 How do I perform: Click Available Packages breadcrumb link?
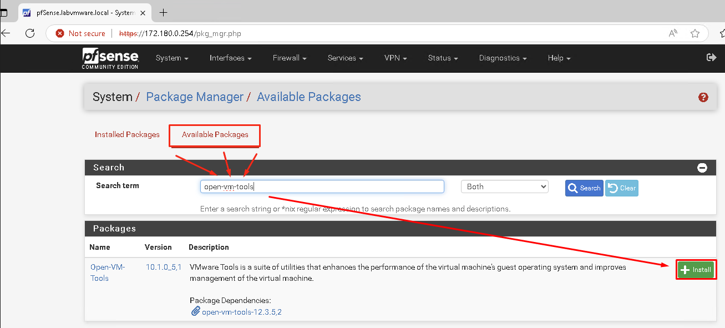[x=309, y=97]
